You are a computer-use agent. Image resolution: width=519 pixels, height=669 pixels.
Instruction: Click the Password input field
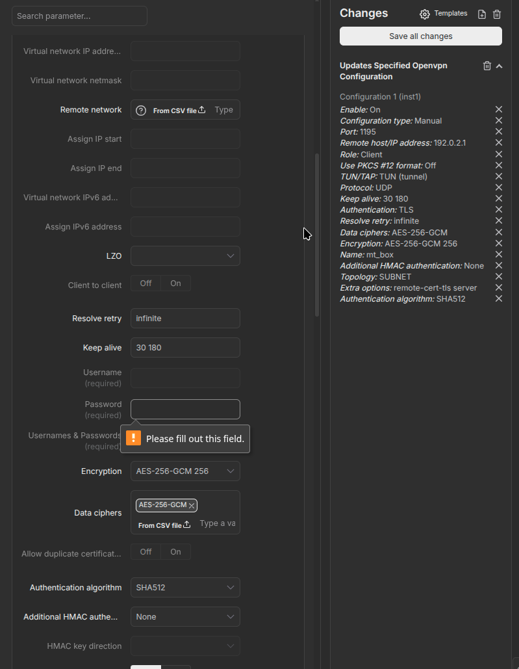185,410
